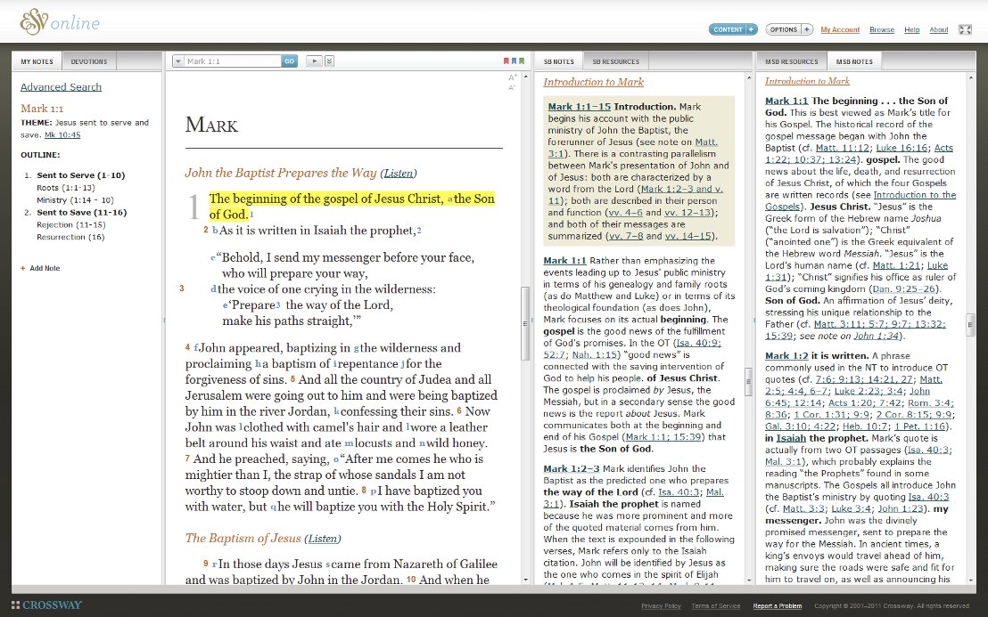Click footnote marker 1 after 'of God.'
988x617 pixels.
251,213
